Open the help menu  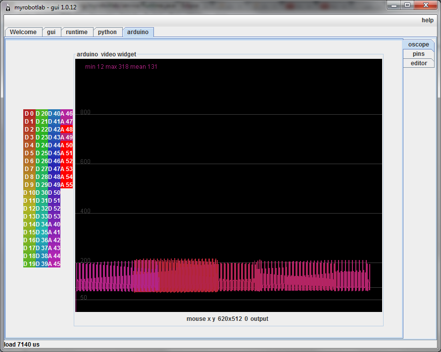pyautogui.click(x=428, y=20)
